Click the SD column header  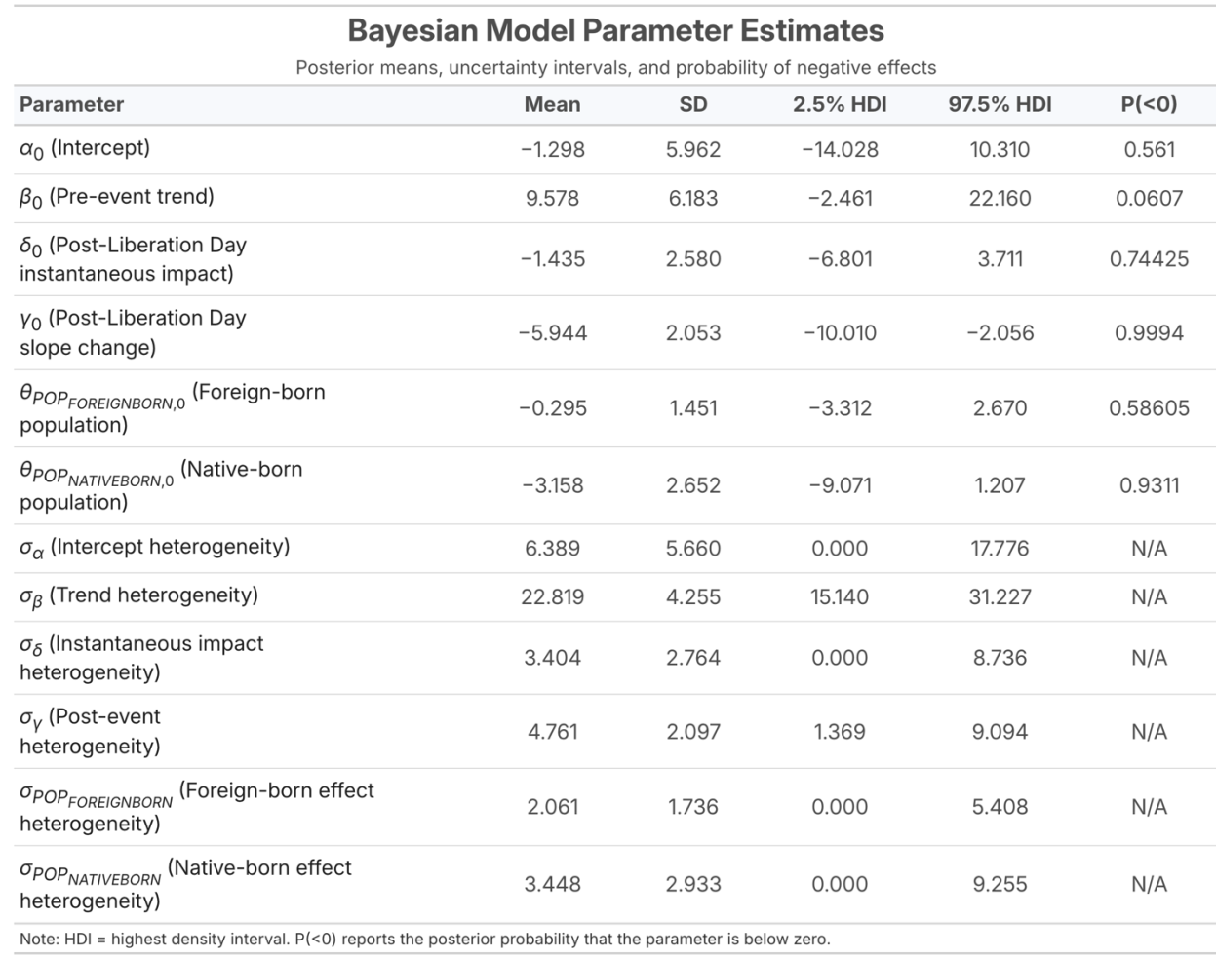click(693, 104)
